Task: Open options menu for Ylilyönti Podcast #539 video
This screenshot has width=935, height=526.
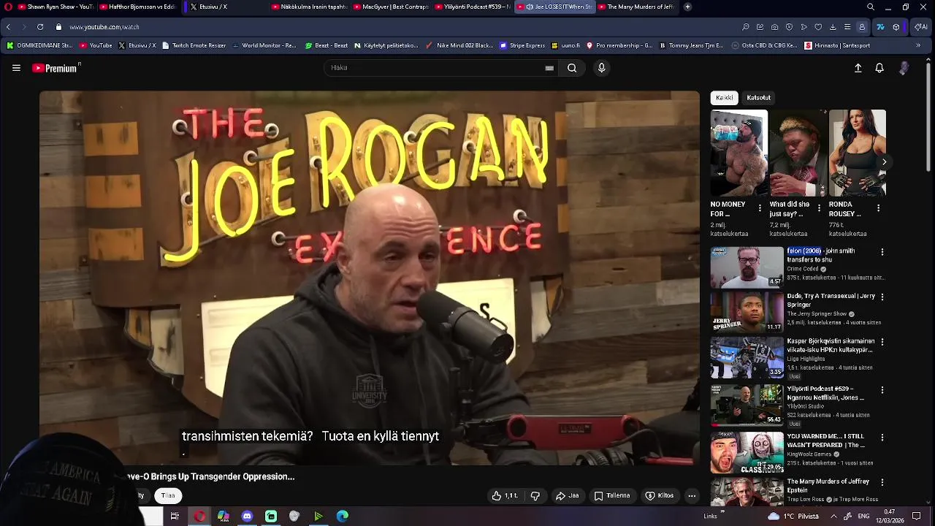Action: point(882,390)
